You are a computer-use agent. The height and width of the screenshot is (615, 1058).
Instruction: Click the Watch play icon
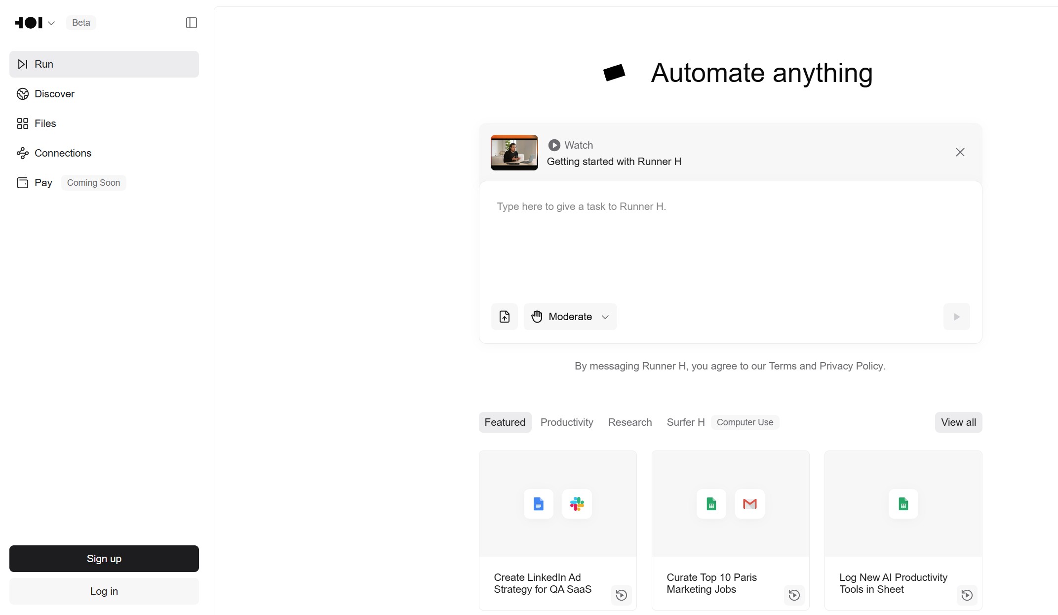coord(554,145)
